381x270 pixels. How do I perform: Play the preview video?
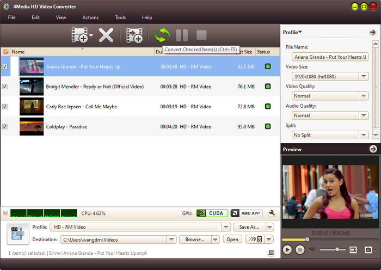click(287, 249)
